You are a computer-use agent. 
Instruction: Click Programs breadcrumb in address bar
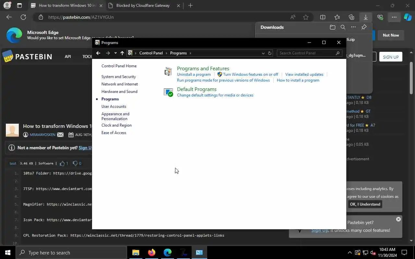pos(178,53)
